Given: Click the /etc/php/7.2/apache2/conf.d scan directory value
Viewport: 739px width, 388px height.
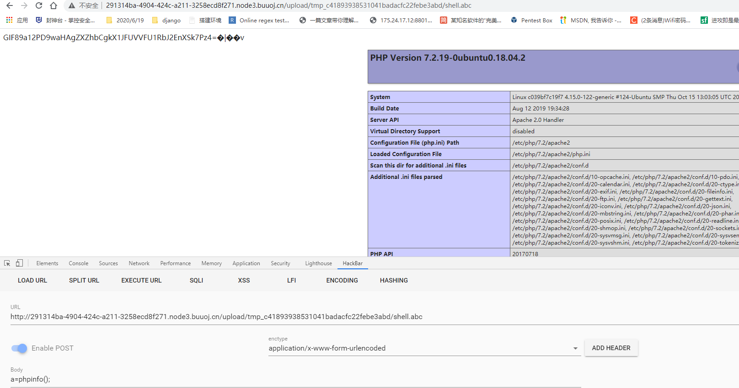Looking at the screenshot, I should (551, 166).
